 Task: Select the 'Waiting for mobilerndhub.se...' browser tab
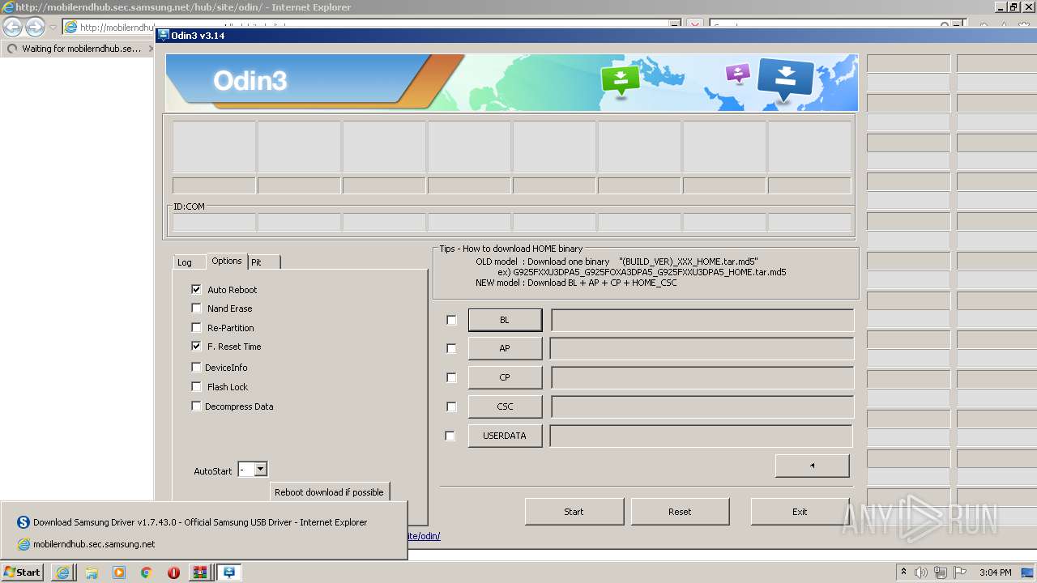[77, 49]
